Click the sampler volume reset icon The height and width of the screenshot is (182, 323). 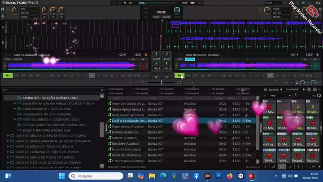(x=319, y=96)
